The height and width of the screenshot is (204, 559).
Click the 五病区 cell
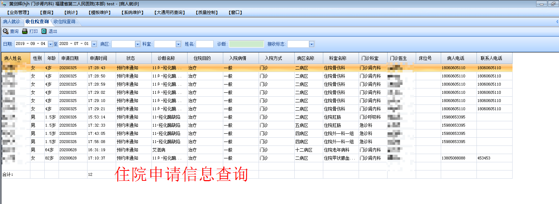[309, 125]
